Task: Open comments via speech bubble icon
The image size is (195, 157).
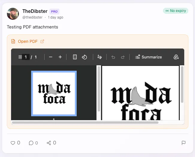Action: 31,143
